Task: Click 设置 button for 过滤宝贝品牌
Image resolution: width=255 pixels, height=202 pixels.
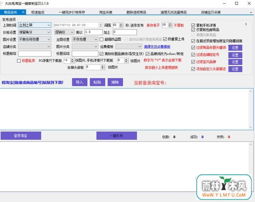Action: tap(235, 62)
